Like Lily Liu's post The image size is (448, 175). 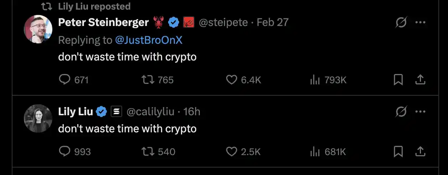[x=231, y=152]
